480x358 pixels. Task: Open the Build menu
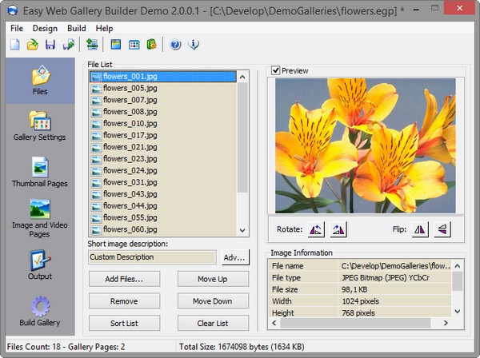(77, 28)
